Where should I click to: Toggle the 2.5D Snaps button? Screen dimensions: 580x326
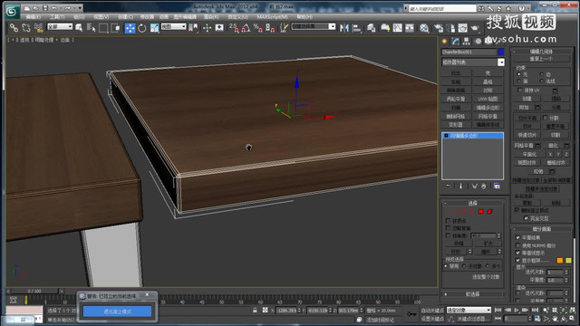pyautogui.click(x=234, y=28)
